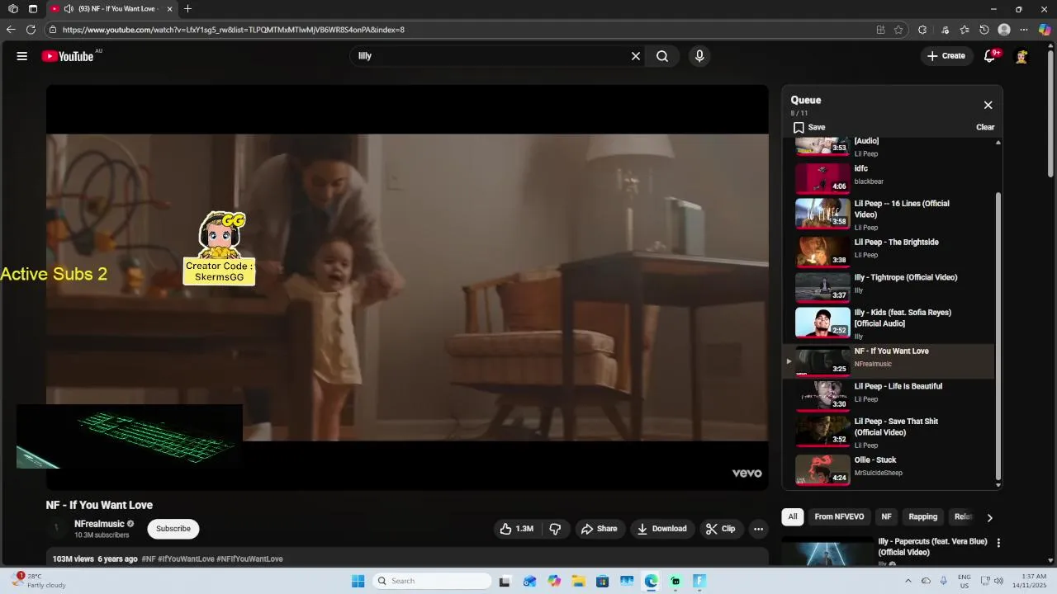Show hidden system tray icons
Screen dimensions: 1057x594
click(908, 581)
